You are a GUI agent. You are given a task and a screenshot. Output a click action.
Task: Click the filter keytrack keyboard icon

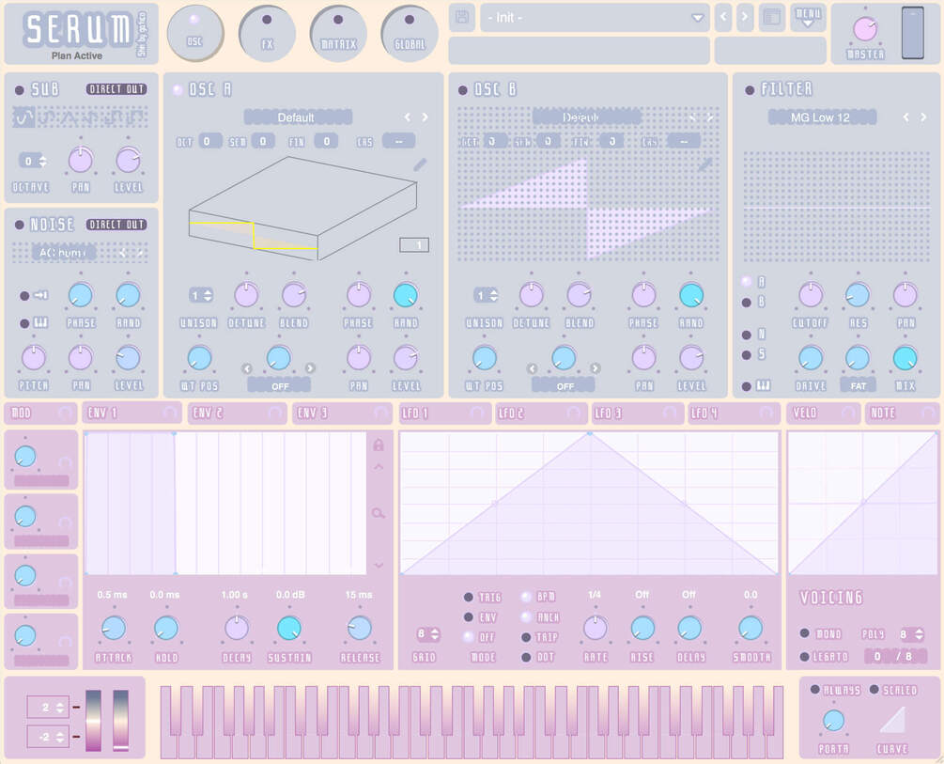tap(764, 385)
